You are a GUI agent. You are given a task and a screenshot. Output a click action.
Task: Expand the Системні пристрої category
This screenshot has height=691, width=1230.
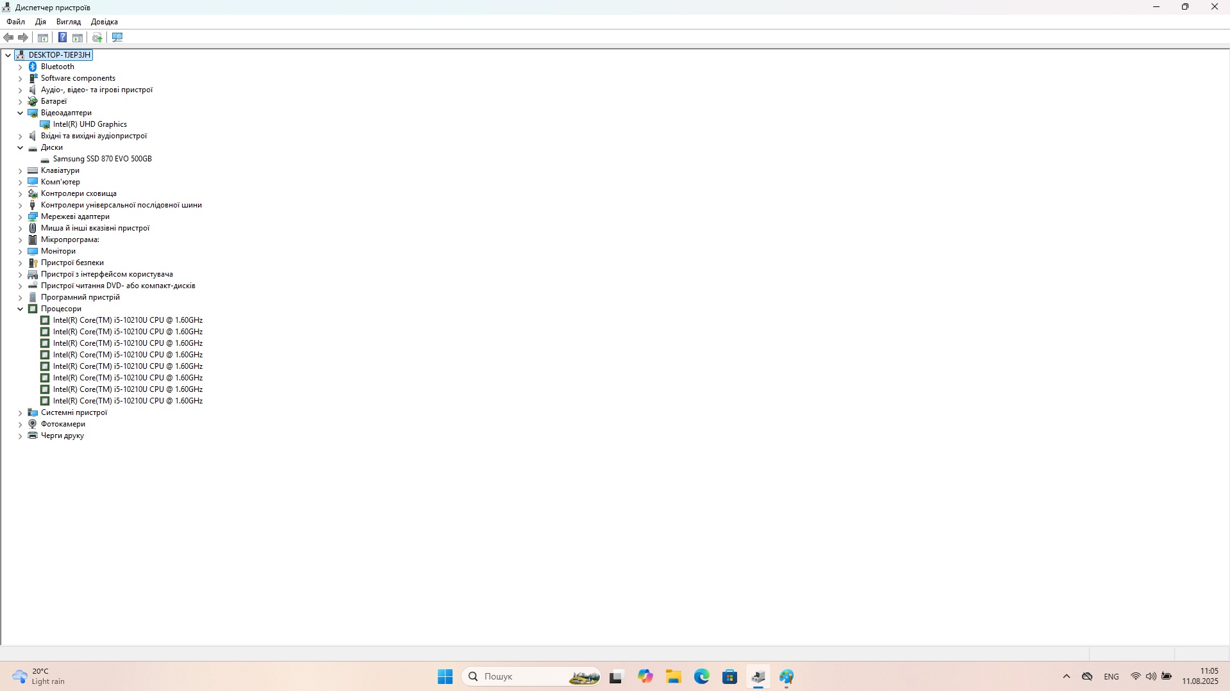[x=20, y=412]
